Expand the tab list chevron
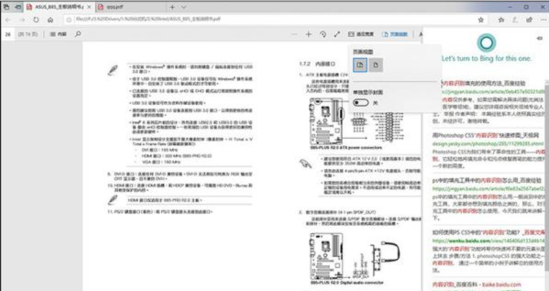Image resolution: width=549 pixels, height=291 pixels. click(185, 7)
